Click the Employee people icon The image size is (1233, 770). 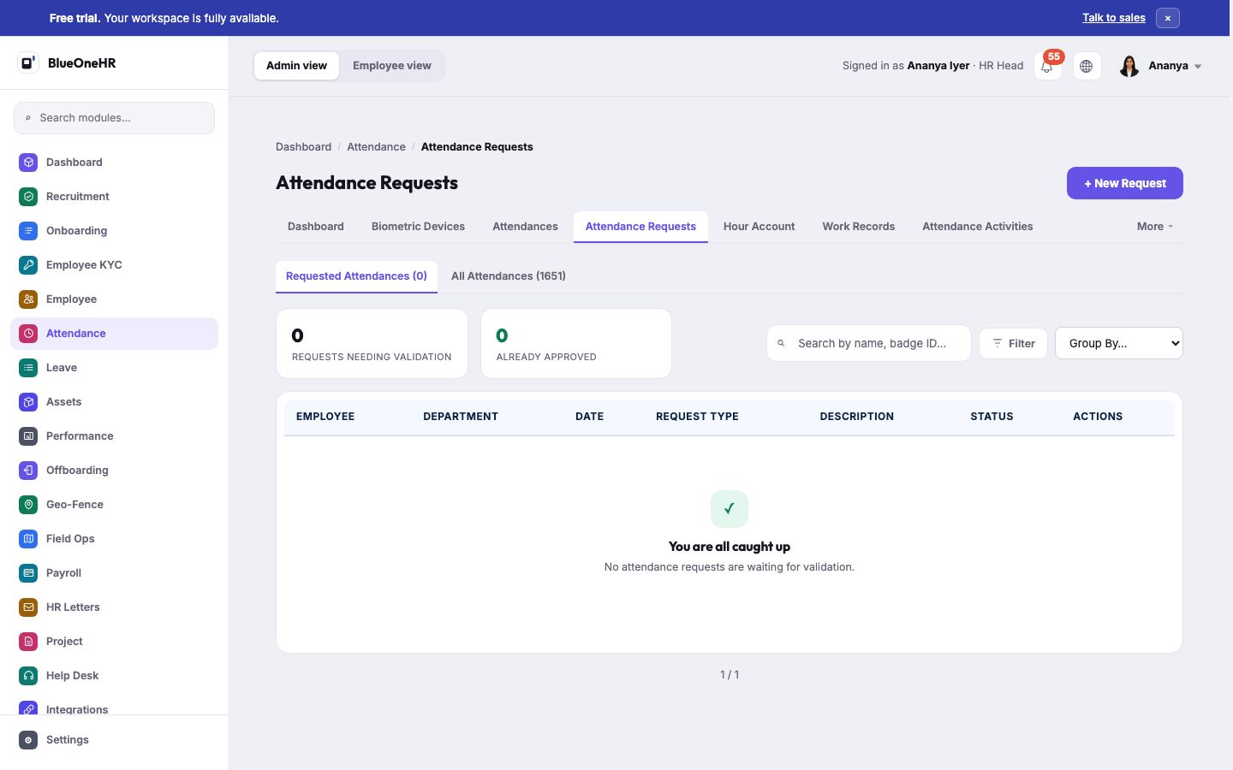28,299
